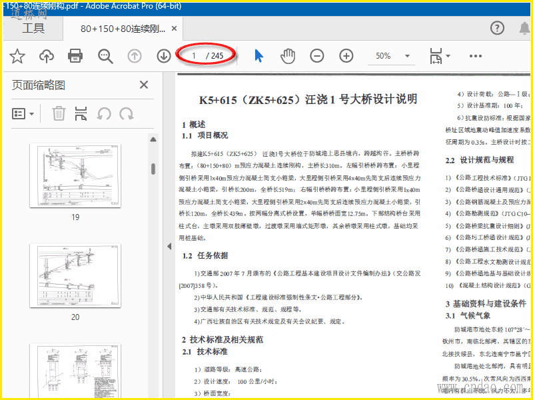Image resolution: width=533 pixels, height=400 pixels.
Task: Delete selected page with trash icon
Action: point(59,113)
